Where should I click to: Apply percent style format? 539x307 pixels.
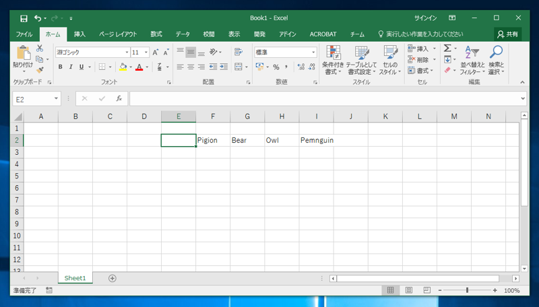(276, 67)
